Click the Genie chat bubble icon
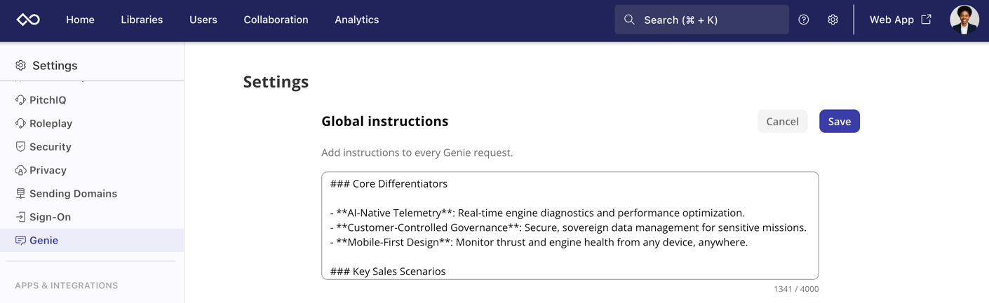989x303 pixels. [20, 241]
